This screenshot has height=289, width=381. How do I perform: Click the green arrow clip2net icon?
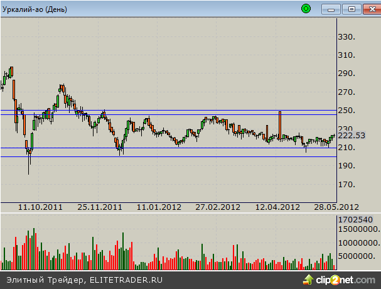pos(309,279)
